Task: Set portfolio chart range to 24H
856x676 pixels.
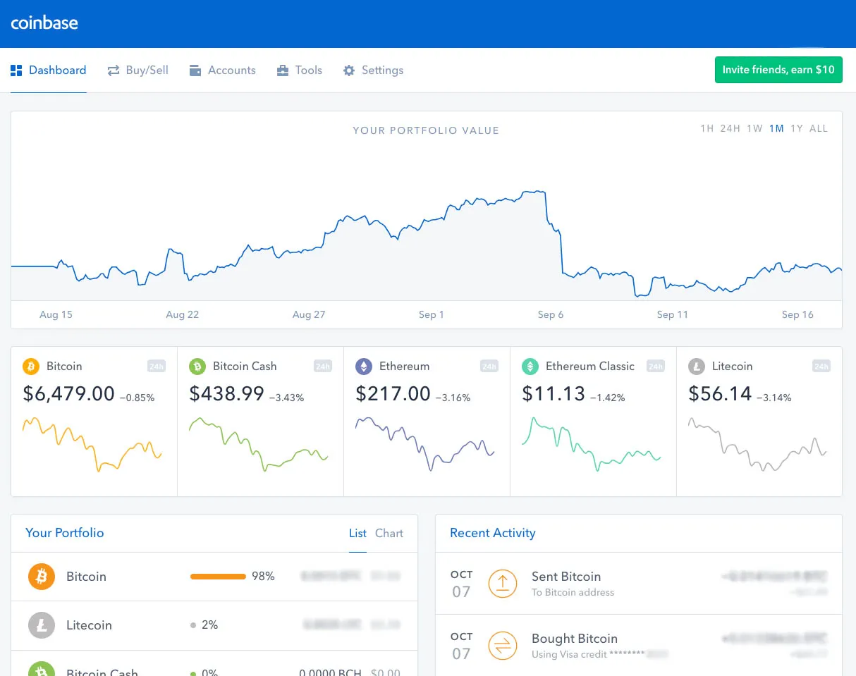Action: [730, 128]
